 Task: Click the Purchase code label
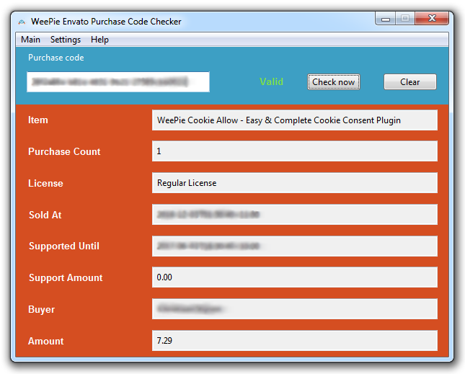point(56,58)
